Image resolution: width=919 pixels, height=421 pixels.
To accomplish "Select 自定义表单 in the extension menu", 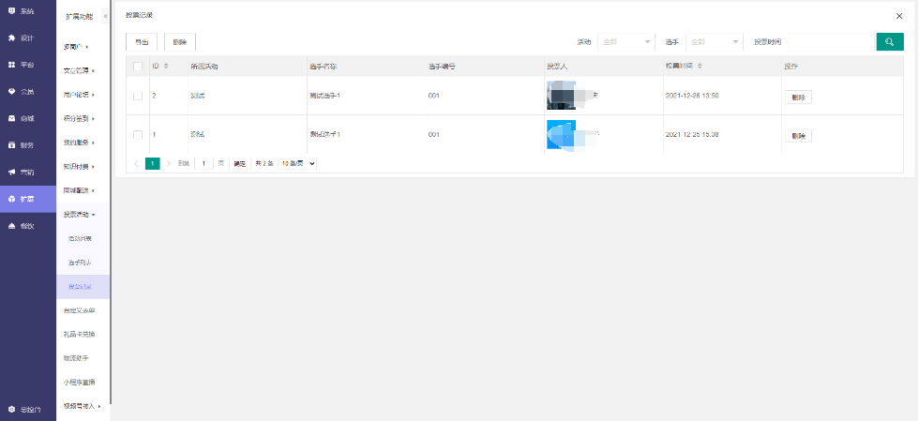I will (x=80, y=310).
